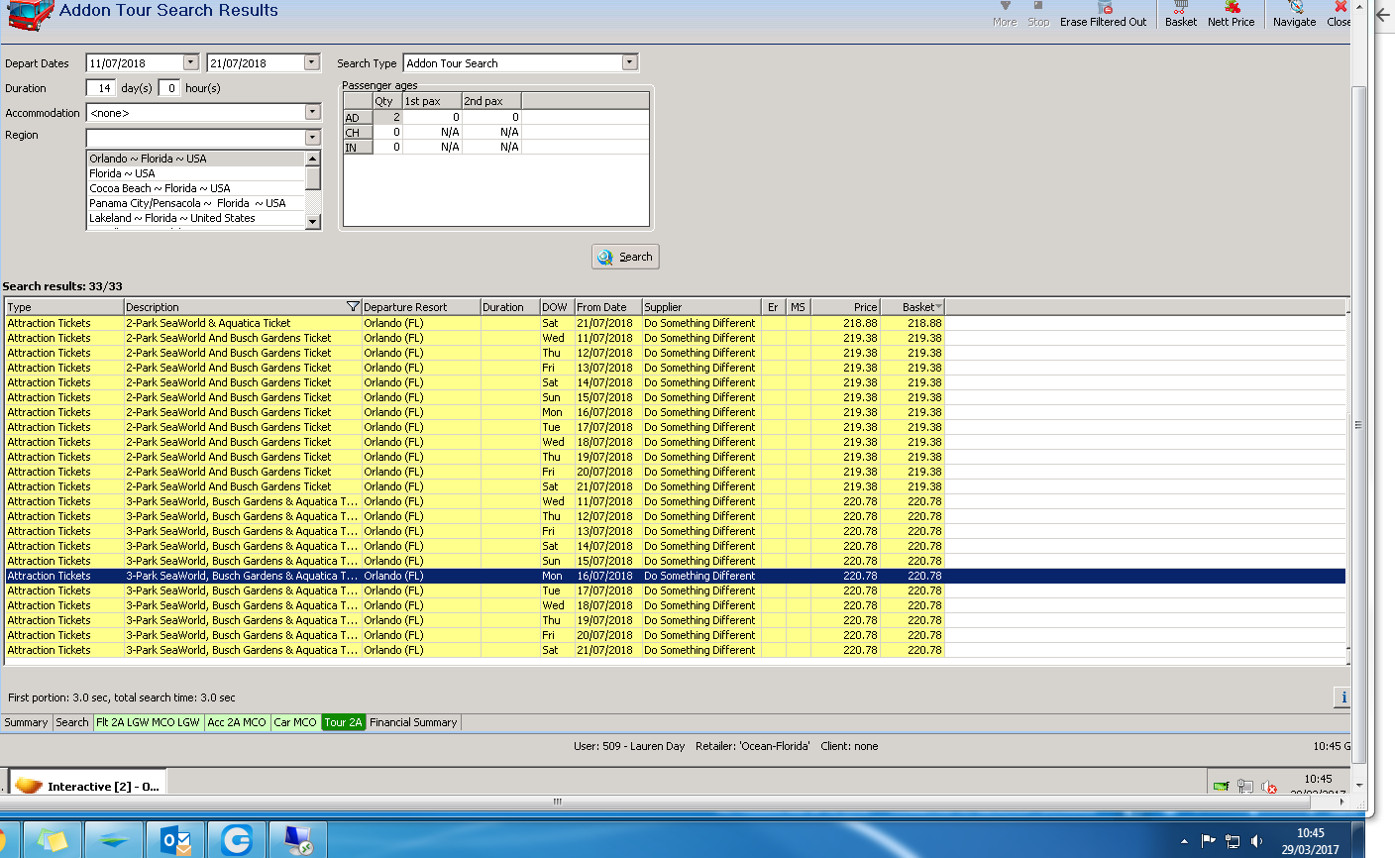Click the IN quantity cell in passenger ages
Image resolution: width=1395 pixels, height=858 pixels.
click(x=387, y=147)
